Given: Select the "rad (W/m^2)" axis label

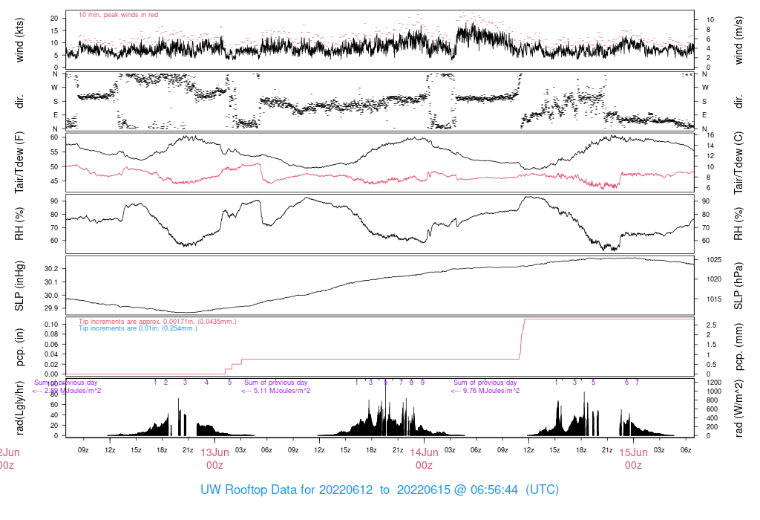Looking at the screenshot, I should coord(738,409).
